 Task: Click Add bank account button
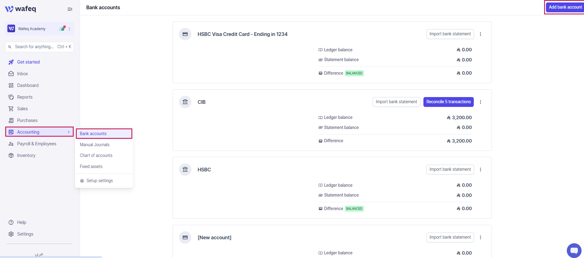[565, 7]
